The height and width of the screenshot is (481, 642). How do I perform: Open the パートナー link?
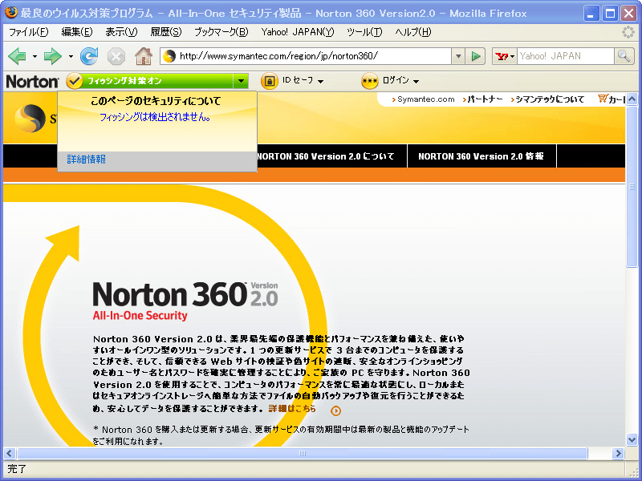(x=485, y=99)
